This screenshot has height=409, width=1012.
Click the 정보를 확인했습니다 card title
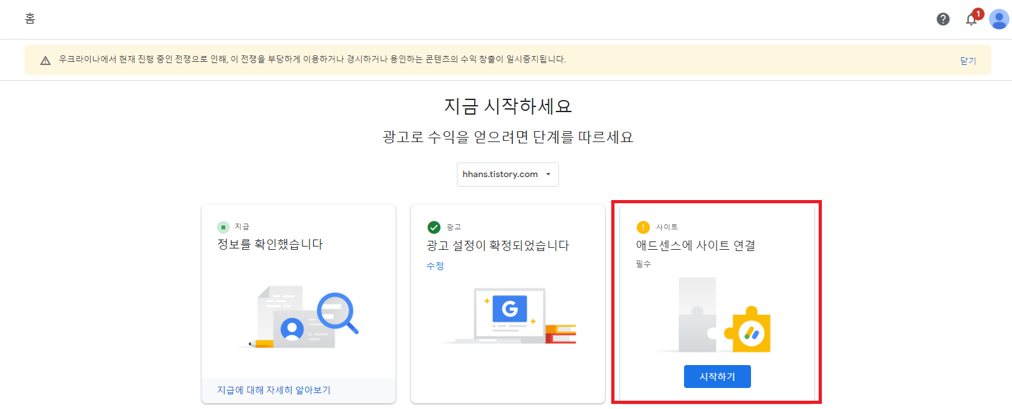[x=270, y=245]
